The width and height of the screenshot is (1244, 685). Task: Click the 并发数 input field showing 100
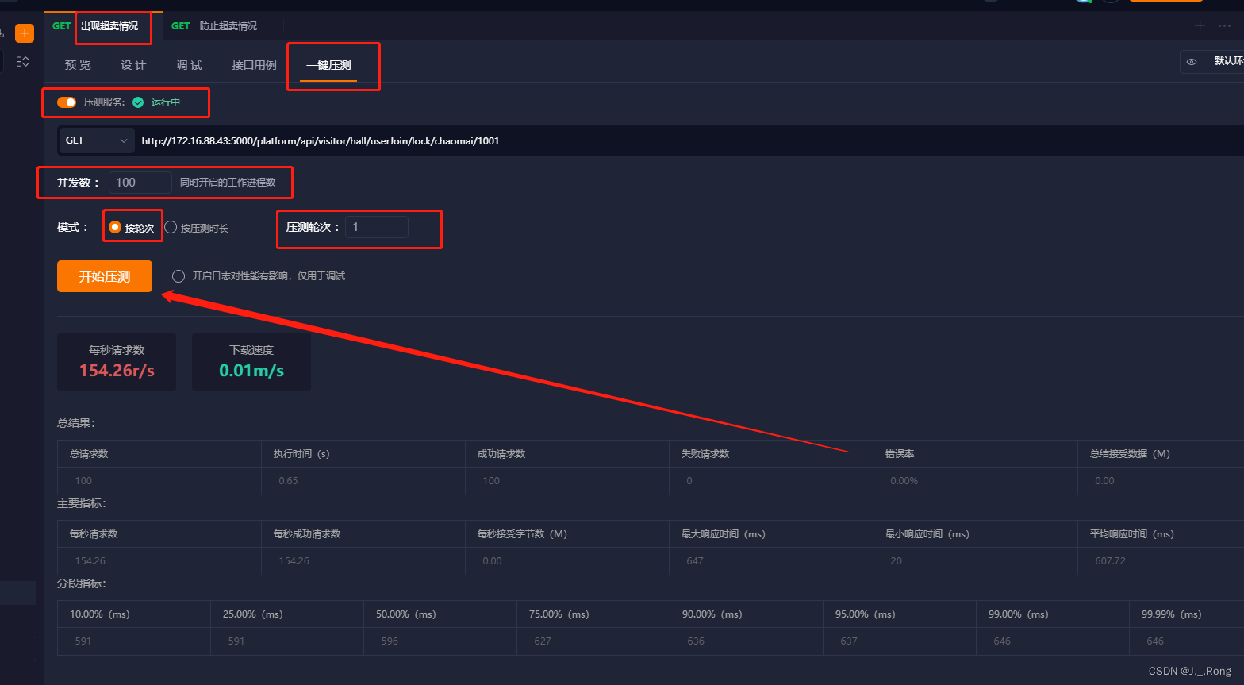tap(140, 183)
